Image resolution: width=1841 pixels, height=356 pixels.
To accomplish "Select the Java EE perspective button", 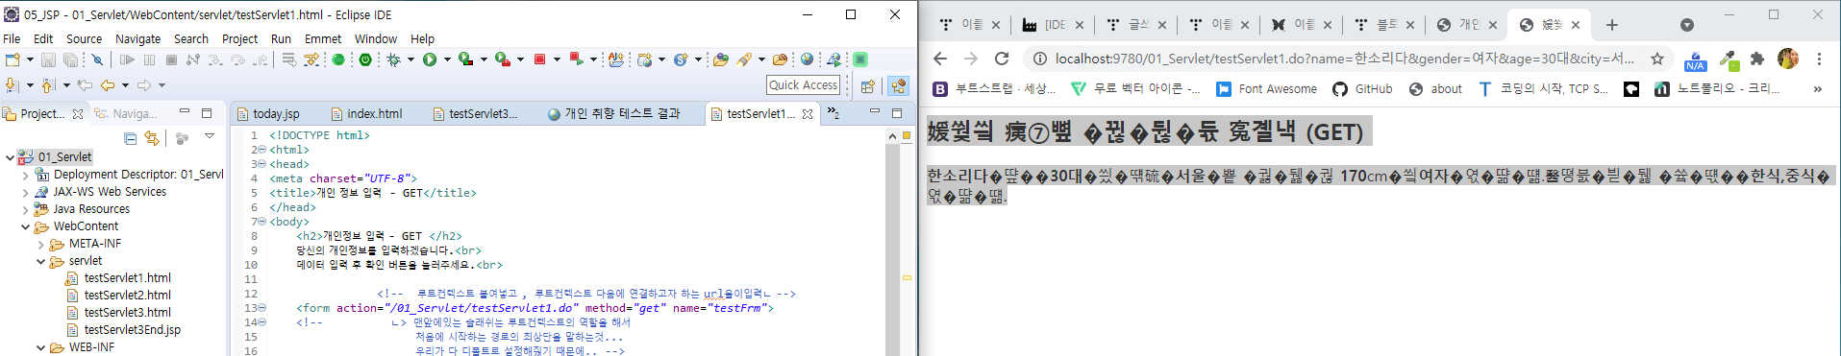I will [x=898, y=85].
